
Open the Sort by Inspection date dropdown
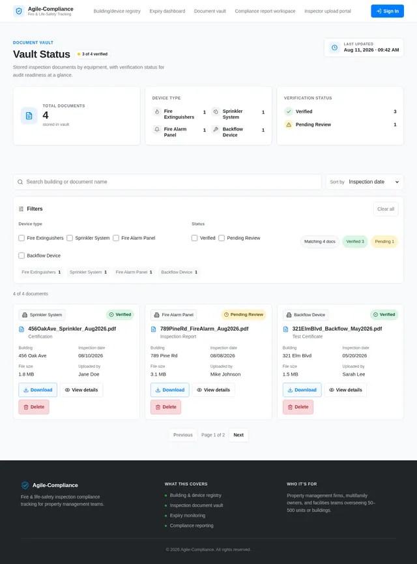pyautogui.click(x=364, y=182)
